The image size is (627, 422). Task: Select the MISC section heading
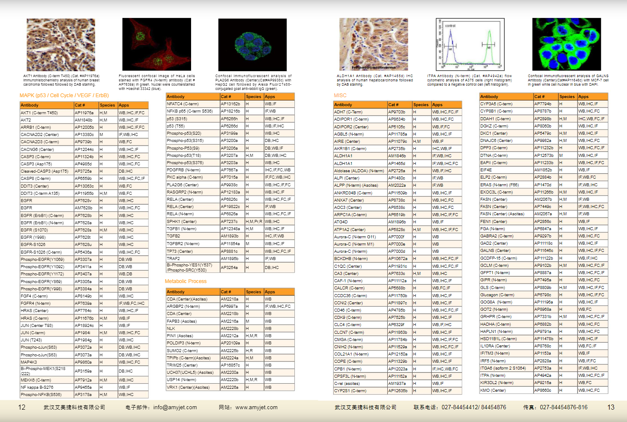[340, 95]
